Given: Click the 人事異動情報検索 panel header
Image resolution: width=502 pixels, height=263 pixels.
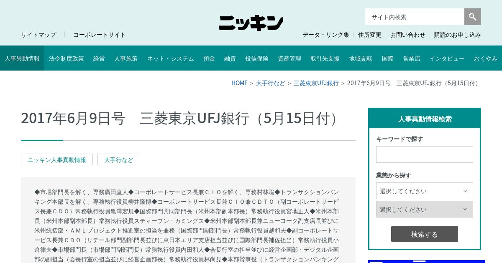Looking at the screenshot, I should [x=425, y=119].
